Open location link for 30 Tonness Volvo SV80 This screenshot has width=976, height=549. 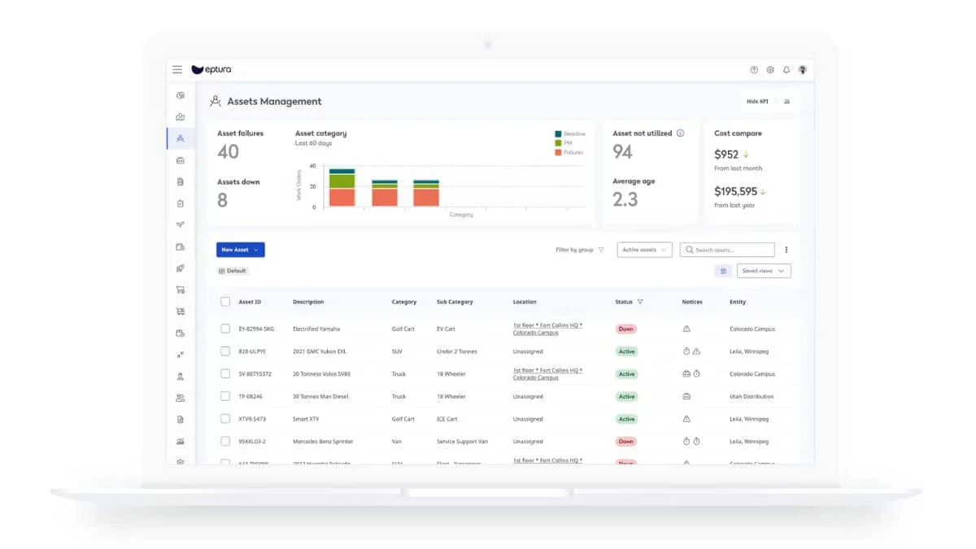(547, 374)
